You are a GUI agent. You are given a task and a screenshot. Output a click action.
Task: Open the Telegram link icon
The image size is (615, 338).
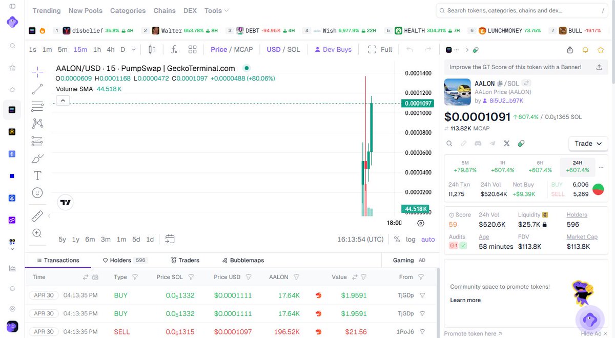coord(493,144)
